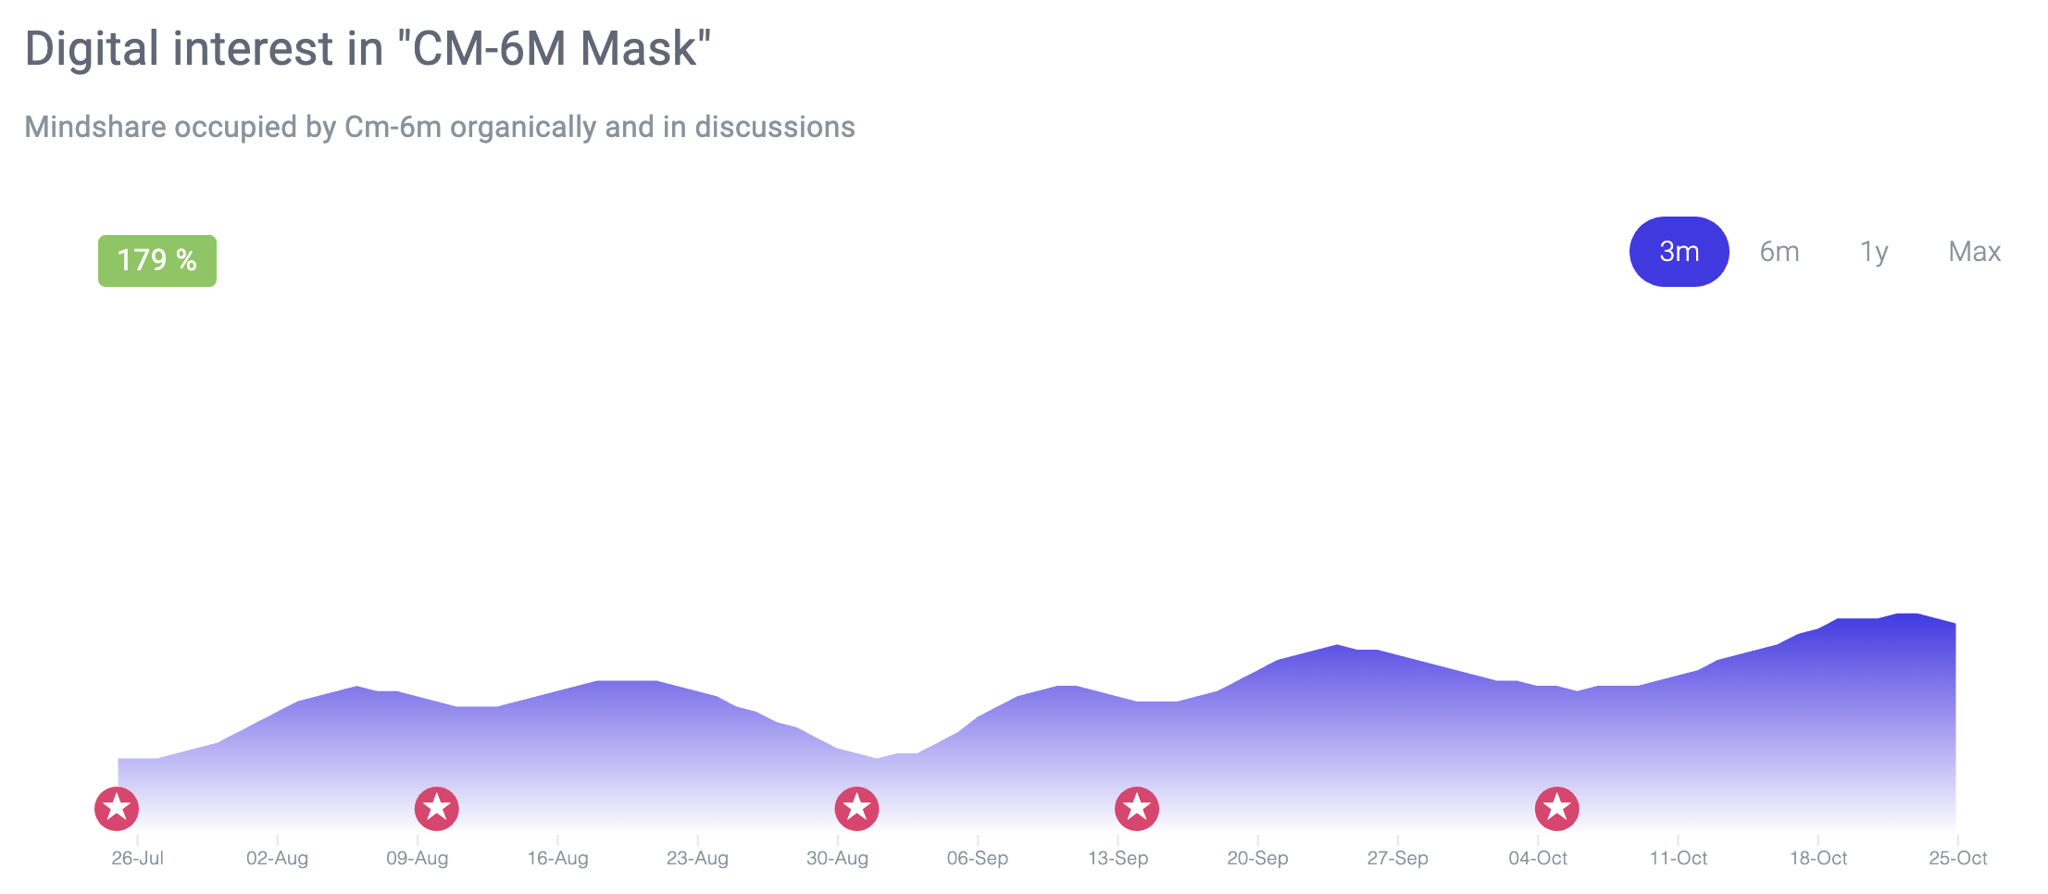Click the star event marker near 04-Oct
The width and height of the screenshot is (2048, 894).
(x=1557, y=809)
